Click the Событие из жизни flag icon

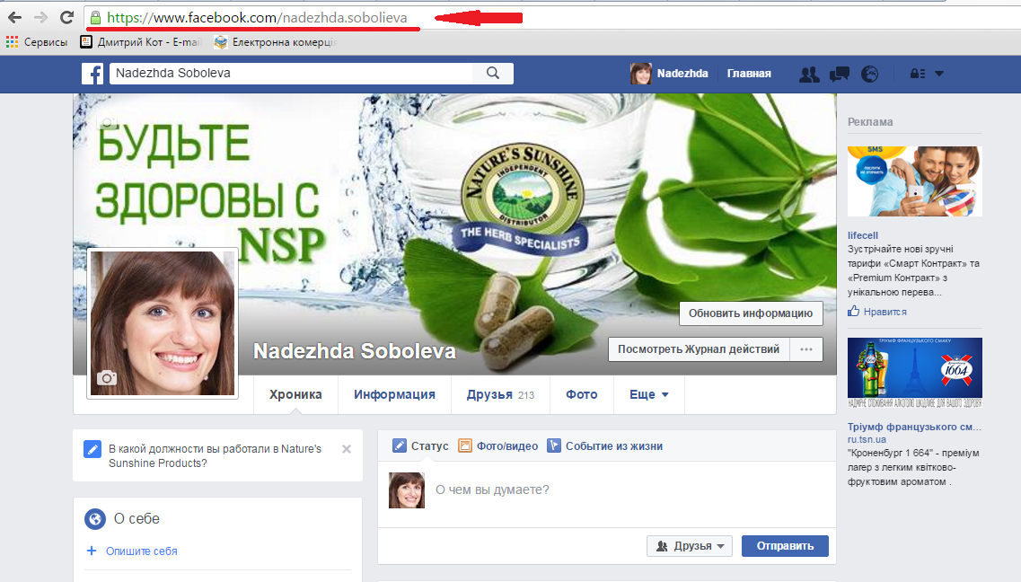[x=554, y=446]
